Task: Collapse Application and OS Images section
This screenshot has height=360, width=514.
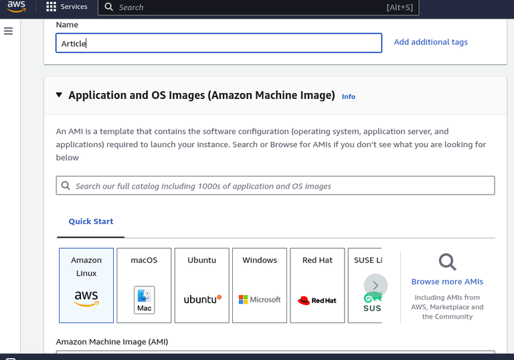Action: (x=60, y=96)
